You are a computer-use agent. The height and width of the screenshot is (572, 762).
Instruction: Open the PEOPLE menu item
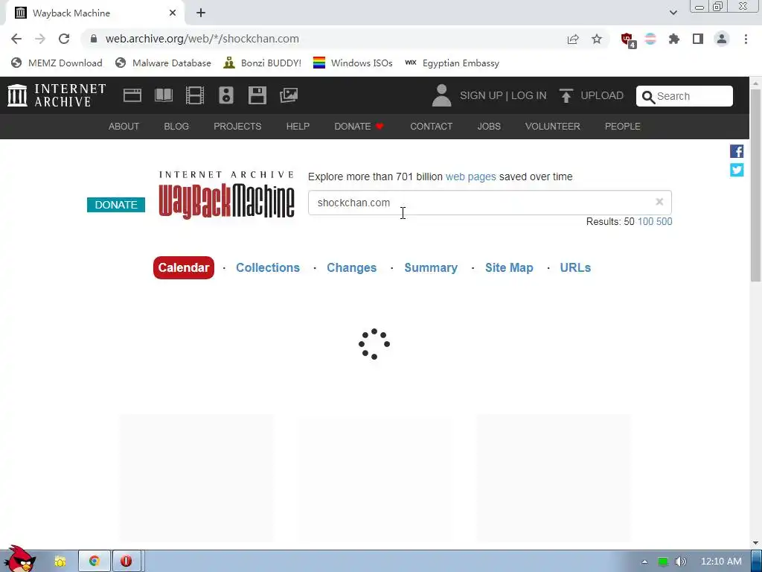coord(623,127)
